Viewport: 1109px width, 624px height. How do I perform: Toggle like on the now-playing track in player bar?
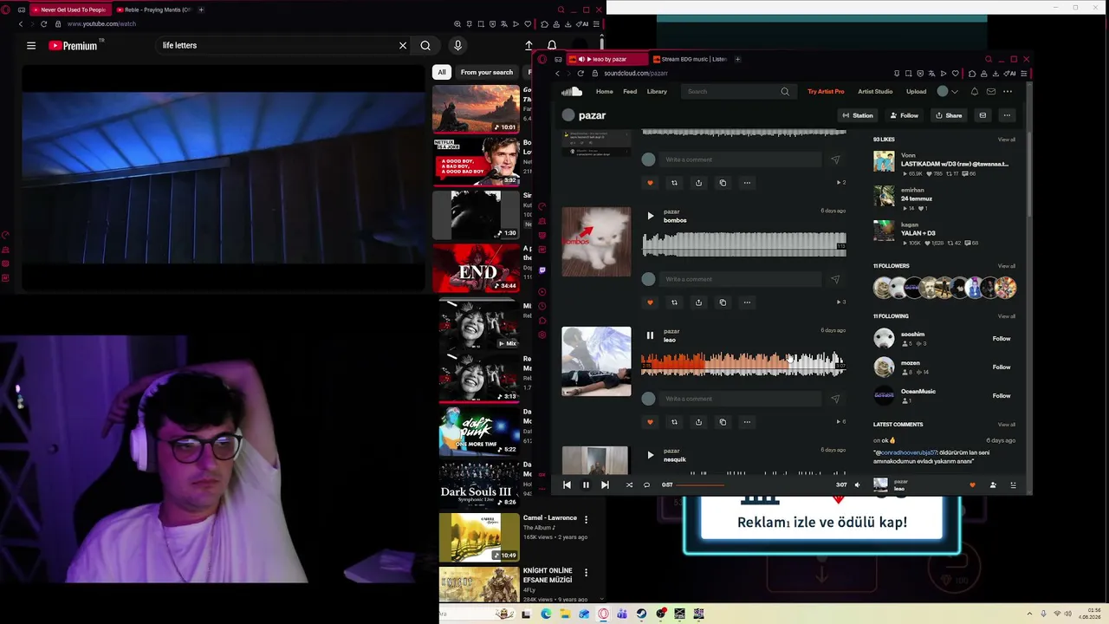(x=972, y=485)
